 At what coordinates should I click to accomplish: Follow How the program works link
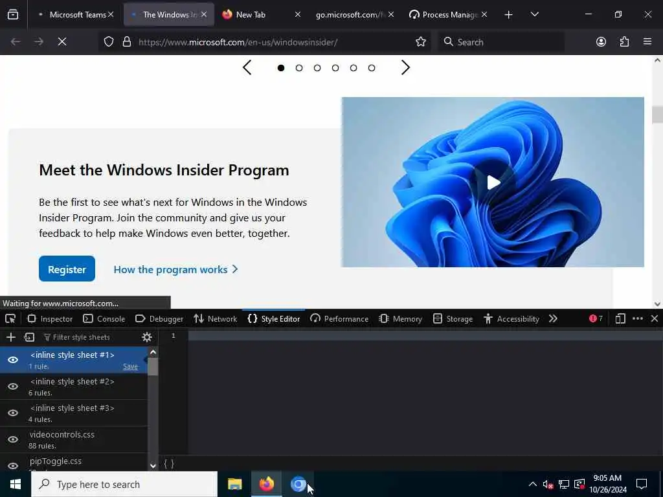pos(175,270)
